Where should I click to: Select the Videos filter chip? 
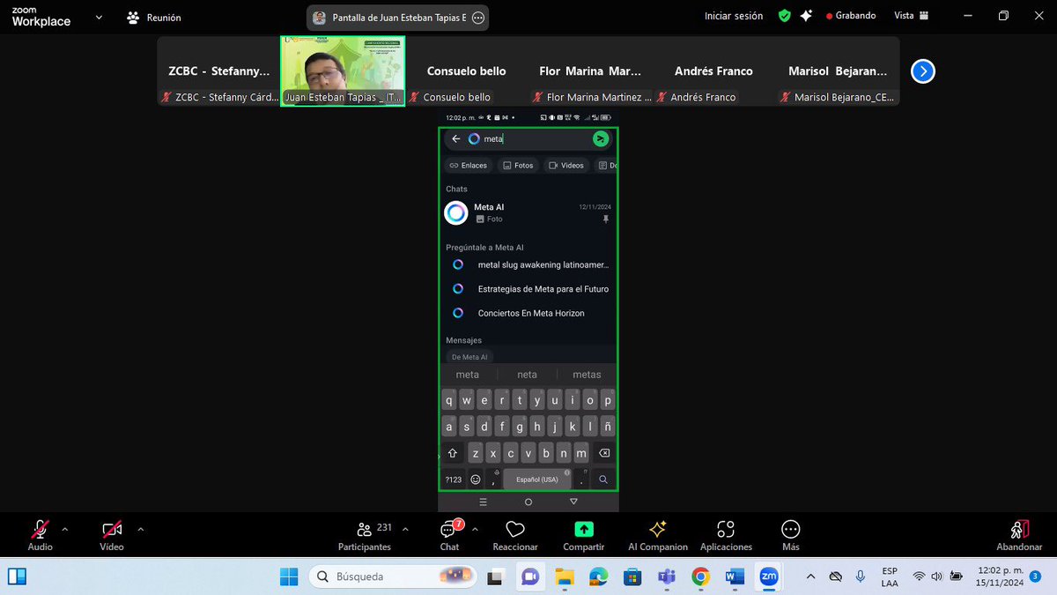pyautogui.click(x=565, y=165)
